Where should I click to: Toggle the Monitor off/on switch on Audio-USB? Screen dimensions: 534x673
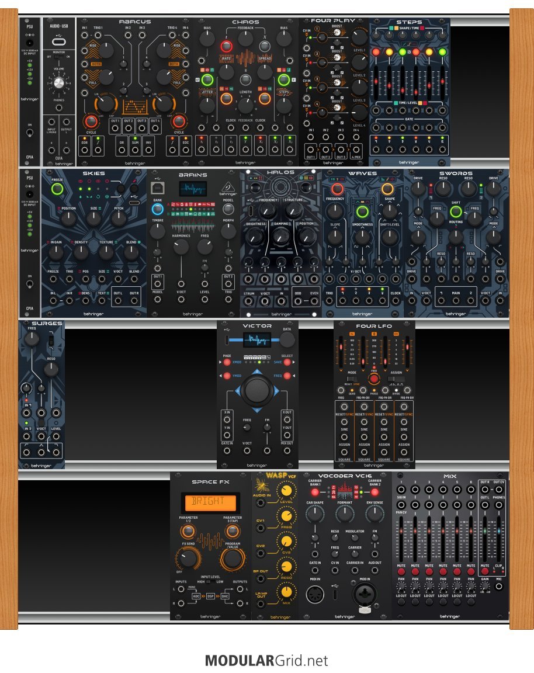click(59, 57)
